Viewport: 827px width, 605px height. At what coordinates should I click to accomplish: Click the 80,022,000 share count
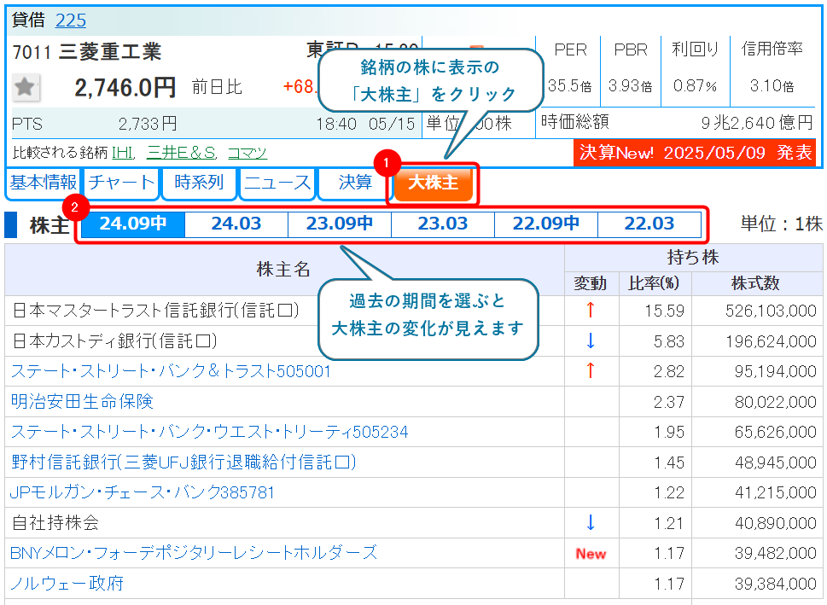click(x=776, y=403)
